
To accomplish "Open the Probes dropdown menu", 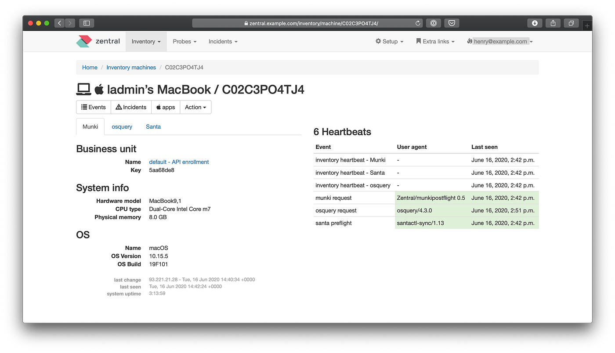I will (184, 41).
